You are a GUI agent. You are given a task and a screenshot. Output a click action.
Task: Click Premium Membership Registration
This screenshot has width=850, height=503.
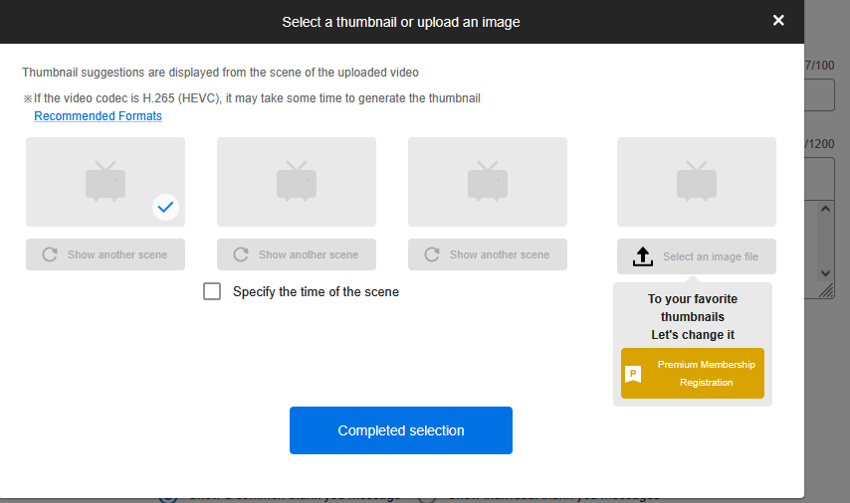click(x=705, y=374)
